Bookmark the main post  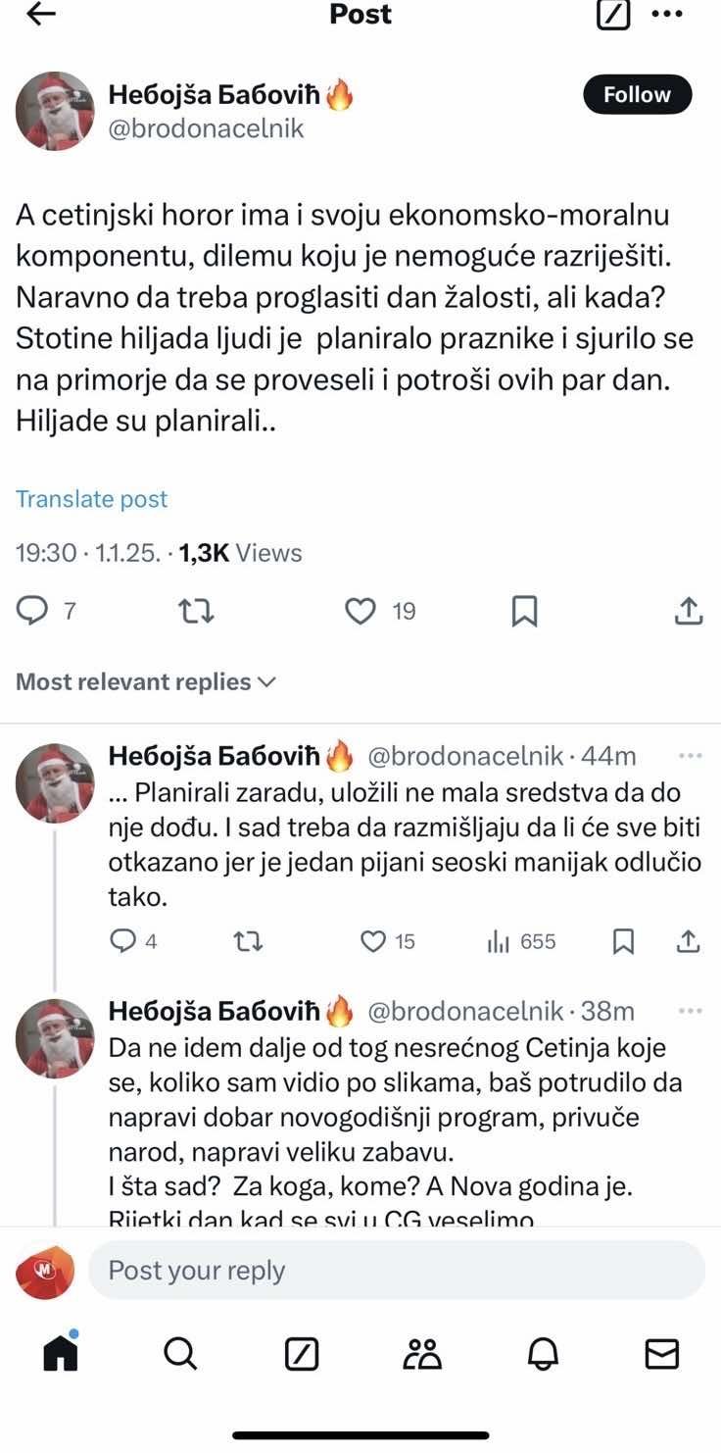click(x=525, y=611)
